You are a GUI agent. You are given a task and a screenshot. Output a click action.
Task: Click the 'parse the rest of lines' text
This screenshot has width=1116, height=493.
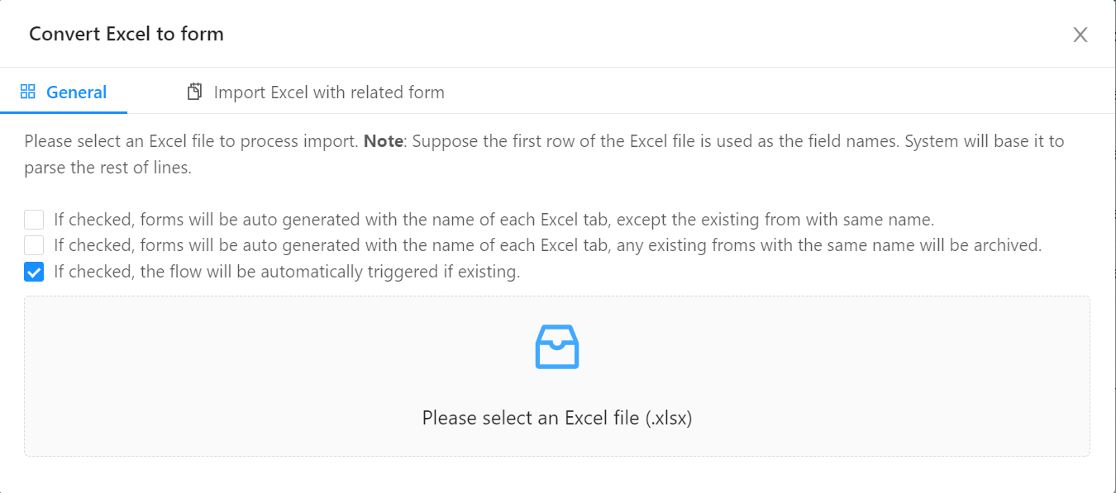(x=107, y=168)
